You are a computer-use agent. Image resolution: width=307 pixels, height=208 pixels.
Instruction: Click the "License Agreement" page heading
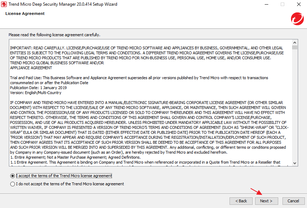(x=25, y=13)
